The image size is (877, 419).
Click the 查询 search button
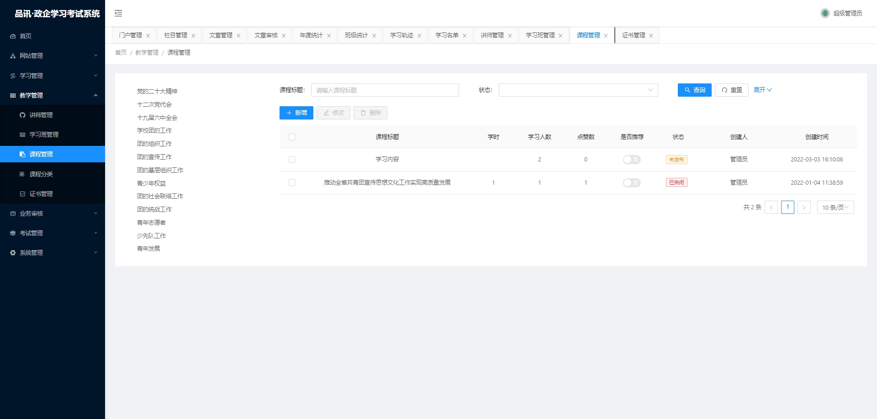695,90
